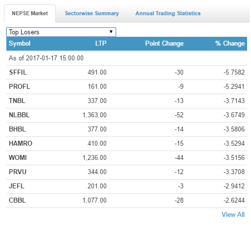The width and height of the screenshot is (251, 232).
Task: Click the percent change -3.6749
Action: tap(234, 115)
